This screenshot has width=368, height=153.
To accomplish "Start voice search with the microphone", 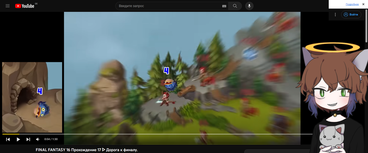I will coord(249,6).
